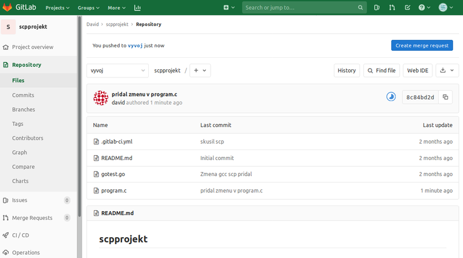Image resolution: width=463 pixels, height=258 pixels.
Task: Select Charts in Repository submenu
Action: 20,181
